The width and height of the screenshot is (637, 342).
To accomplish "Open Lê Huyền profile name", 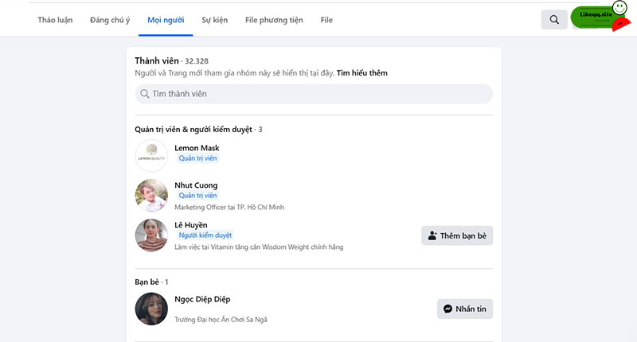I will tap(191, 225).
